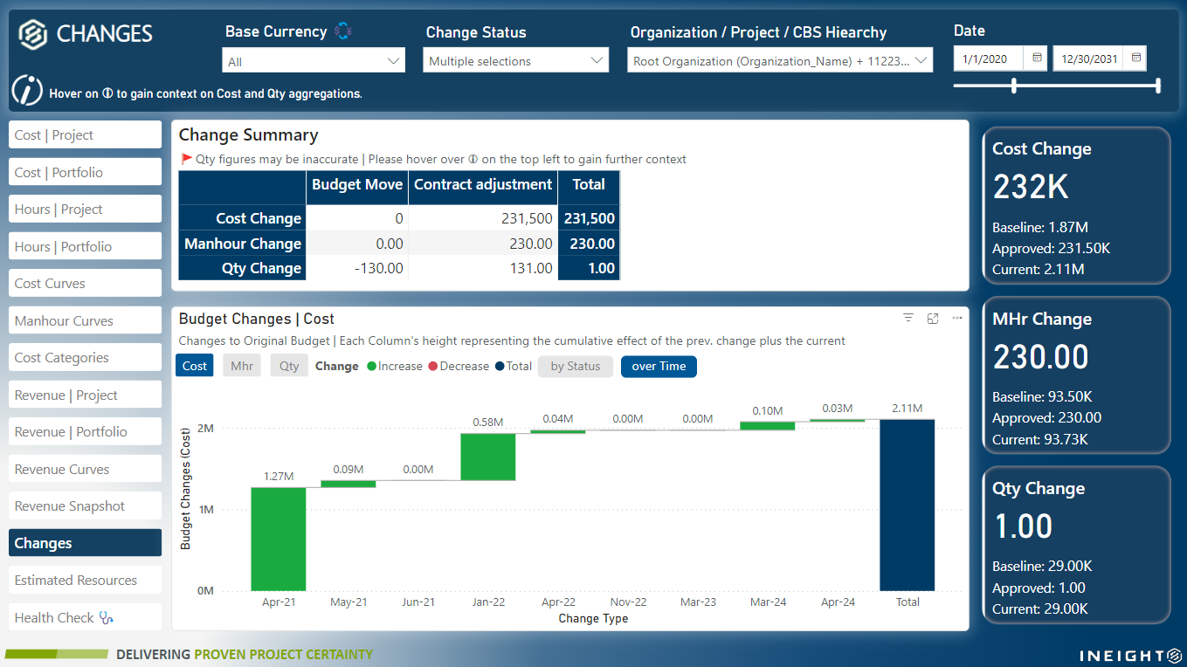Navigate to Revenue Snapshot page
The image size is (1187, 667).
(85, 505)
